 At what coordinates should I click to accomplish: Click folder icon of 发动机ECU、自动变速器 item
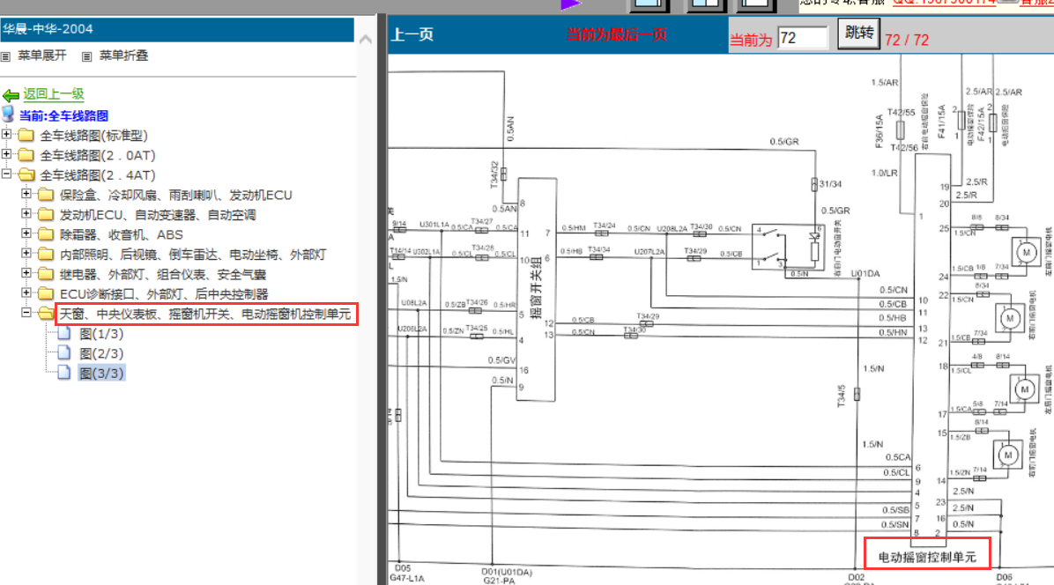point(46,215)
